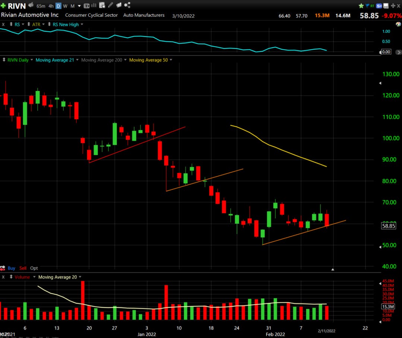Viewport: 402px width, 338px height.
Task: Click the color palette icon
Action: (398, 24)
